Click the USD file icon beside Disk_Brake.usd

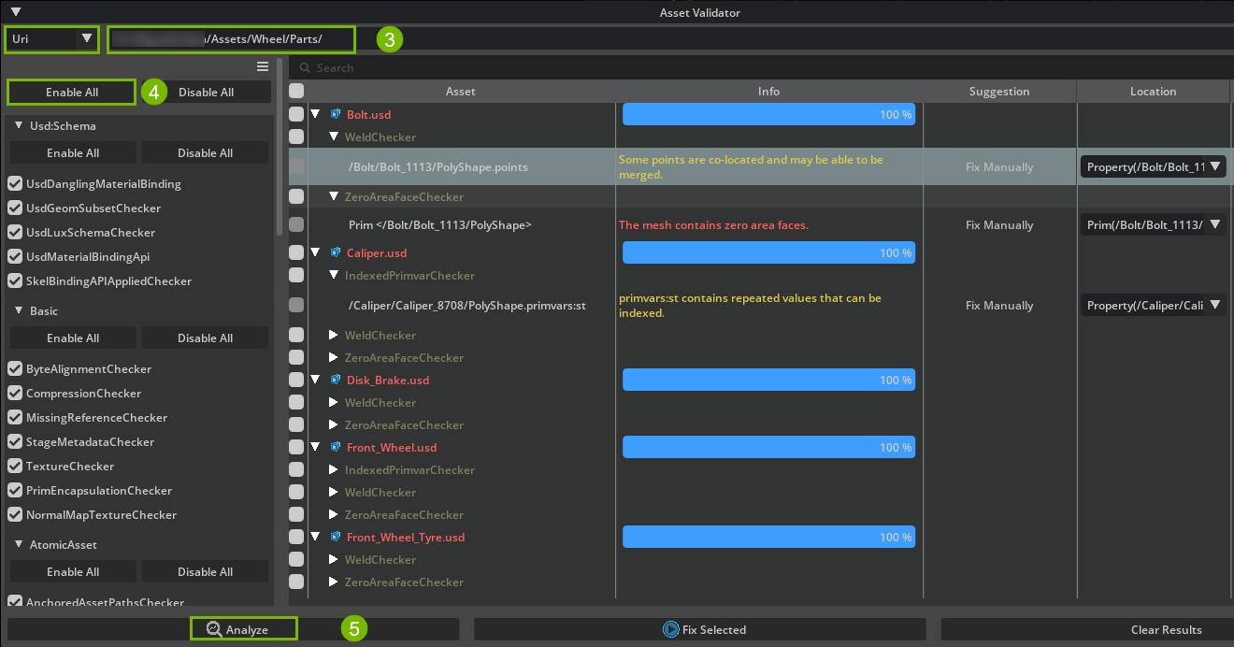[335, 380]
